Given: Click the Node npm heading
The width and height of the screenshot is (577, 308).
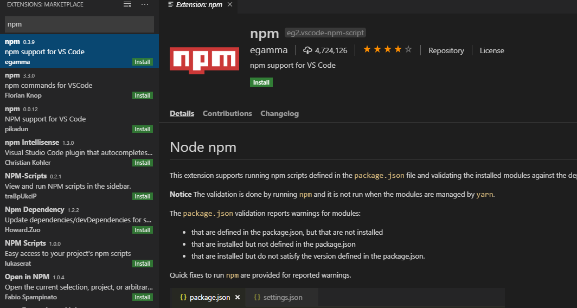Looking at the screenshot, I should [203, 147].
